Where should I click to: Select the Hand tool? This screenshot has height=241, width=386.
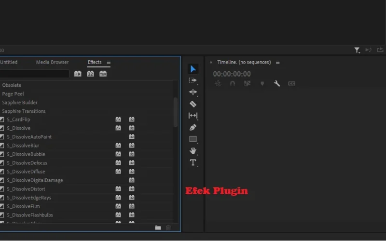click(x=193, y=151)
